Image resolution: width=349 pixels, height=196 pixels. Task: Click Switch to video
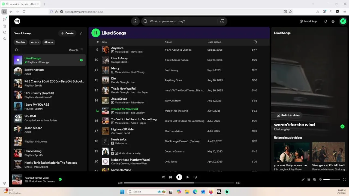pos(288,115)
